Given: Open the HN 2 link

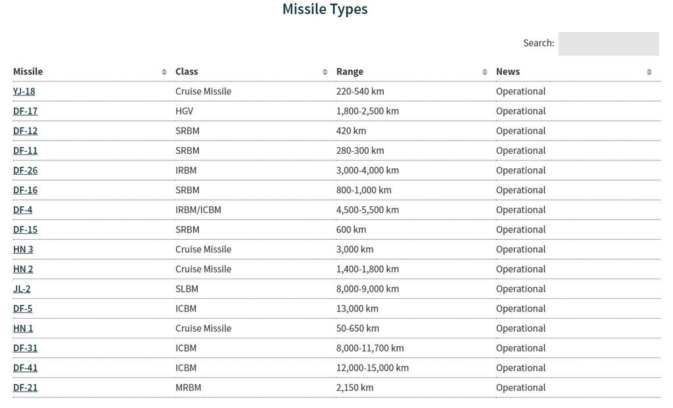Looking at the screenshot, I should click(23, 269).
